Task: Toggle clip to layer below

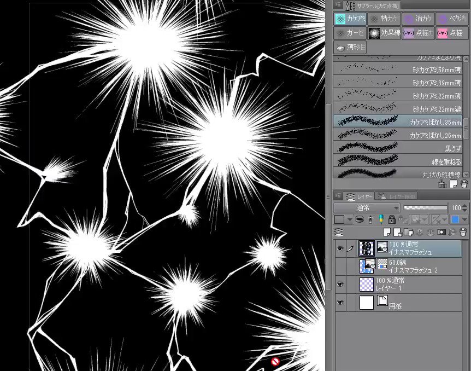Action: pyautogui.click(x=360, y=219)
